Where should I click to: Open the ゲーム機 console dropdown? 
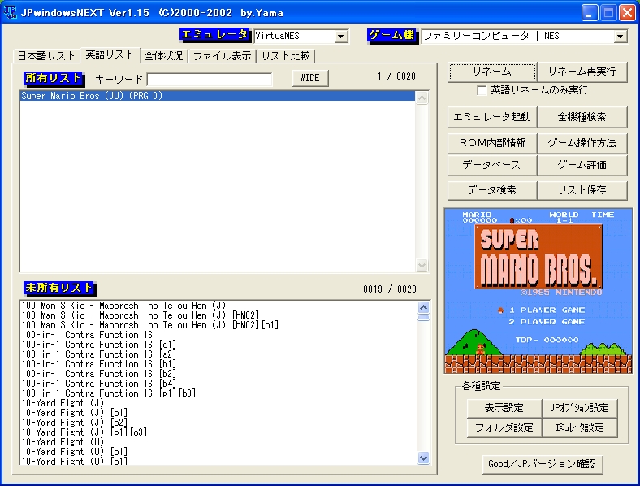click(x=620, y=37)
